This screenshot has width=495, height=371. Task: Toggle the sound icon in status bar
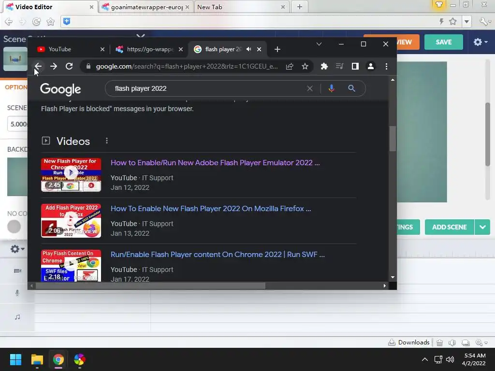452,342
